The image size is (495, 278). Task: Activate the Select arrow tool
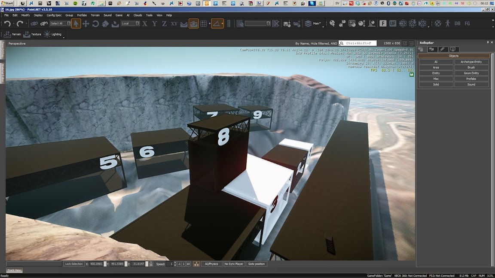pyautogui.click(x=76, y=24)
